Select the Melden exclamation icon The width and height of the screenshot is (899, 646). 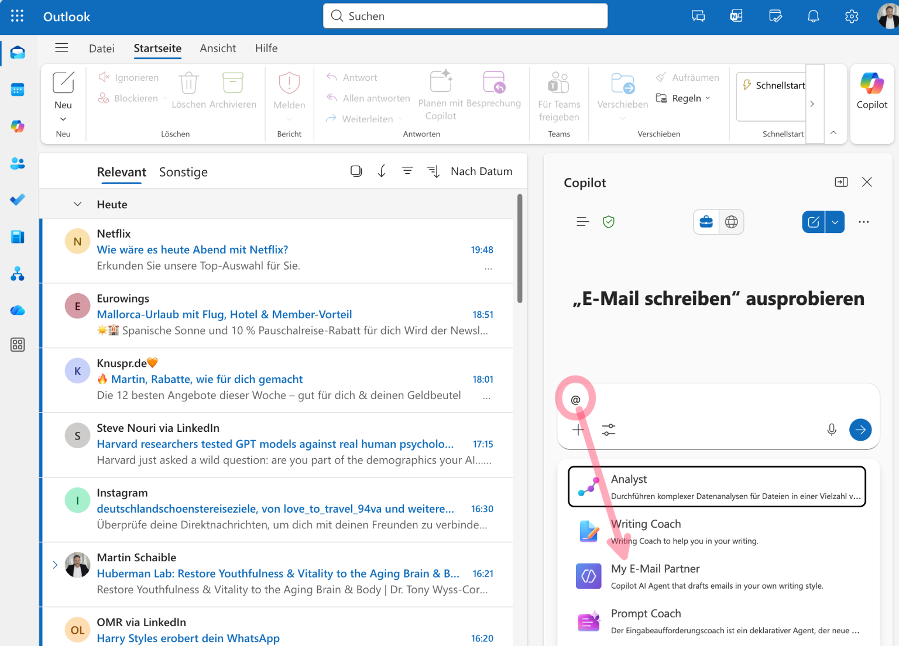289,83
